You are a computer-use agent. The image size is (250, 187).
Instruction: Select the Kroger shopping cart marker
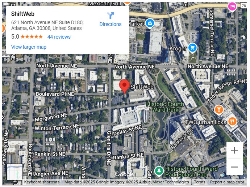coord(193,48)
